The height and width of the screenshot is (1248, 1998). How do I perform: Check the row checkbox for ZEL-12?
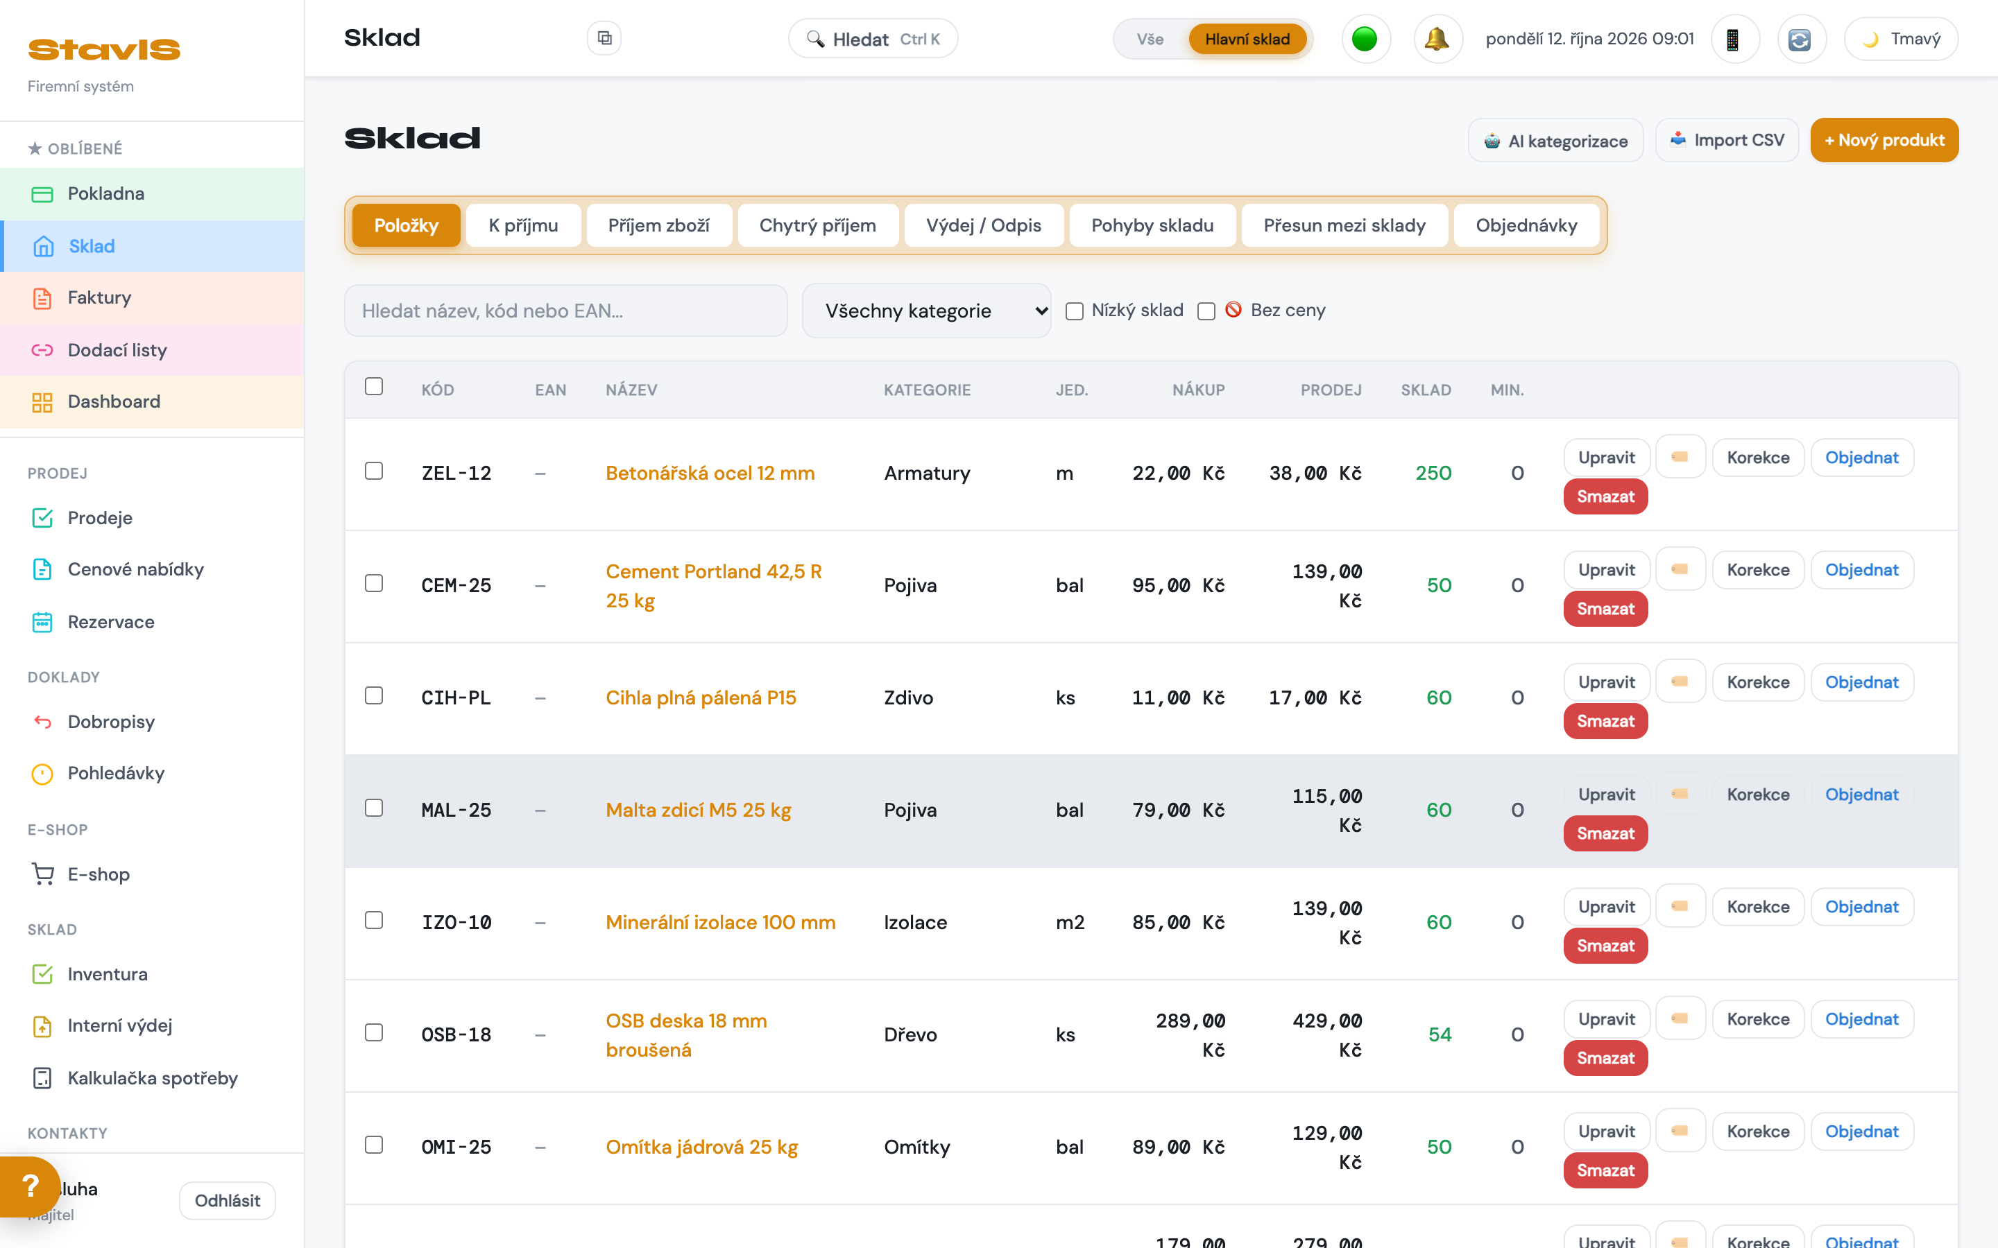click(374, 471)
